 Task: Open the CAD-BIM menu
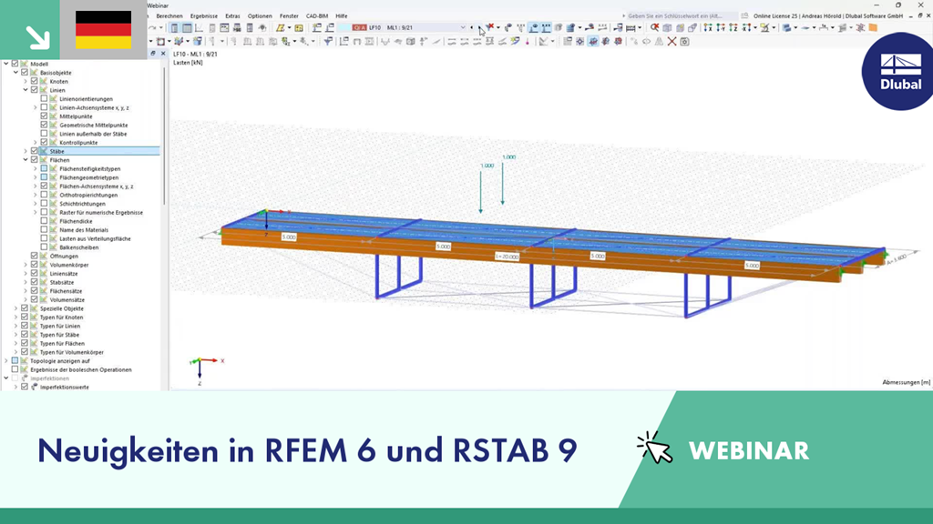point(316,16)
